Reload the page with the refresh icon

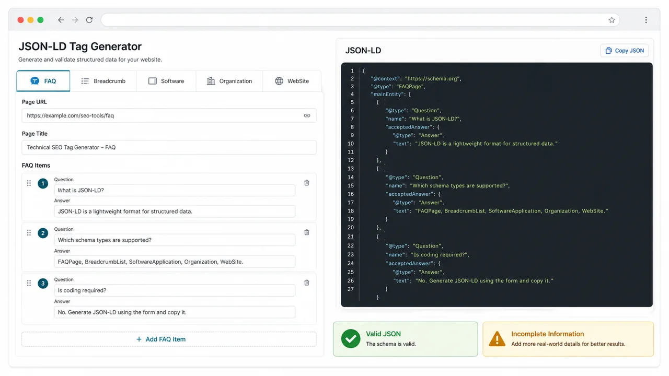click(89, 20)
